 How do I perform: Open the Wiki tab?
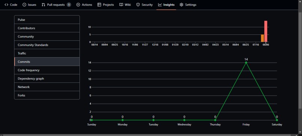coord(125,5)
